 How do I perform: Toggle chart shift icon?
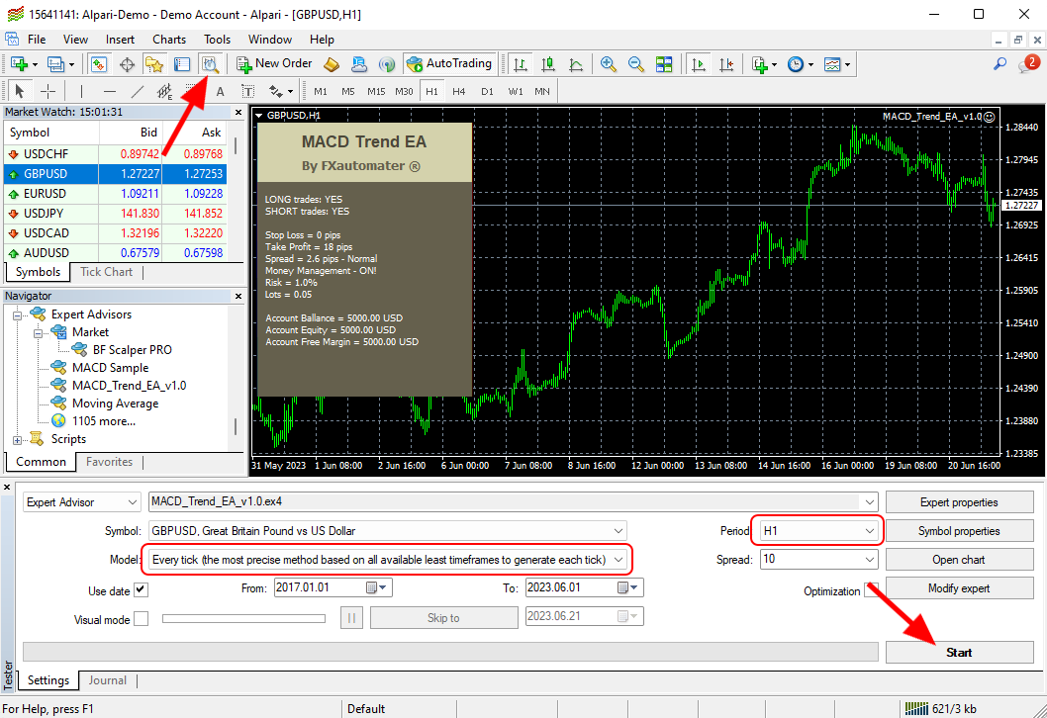tap(726, 64)
